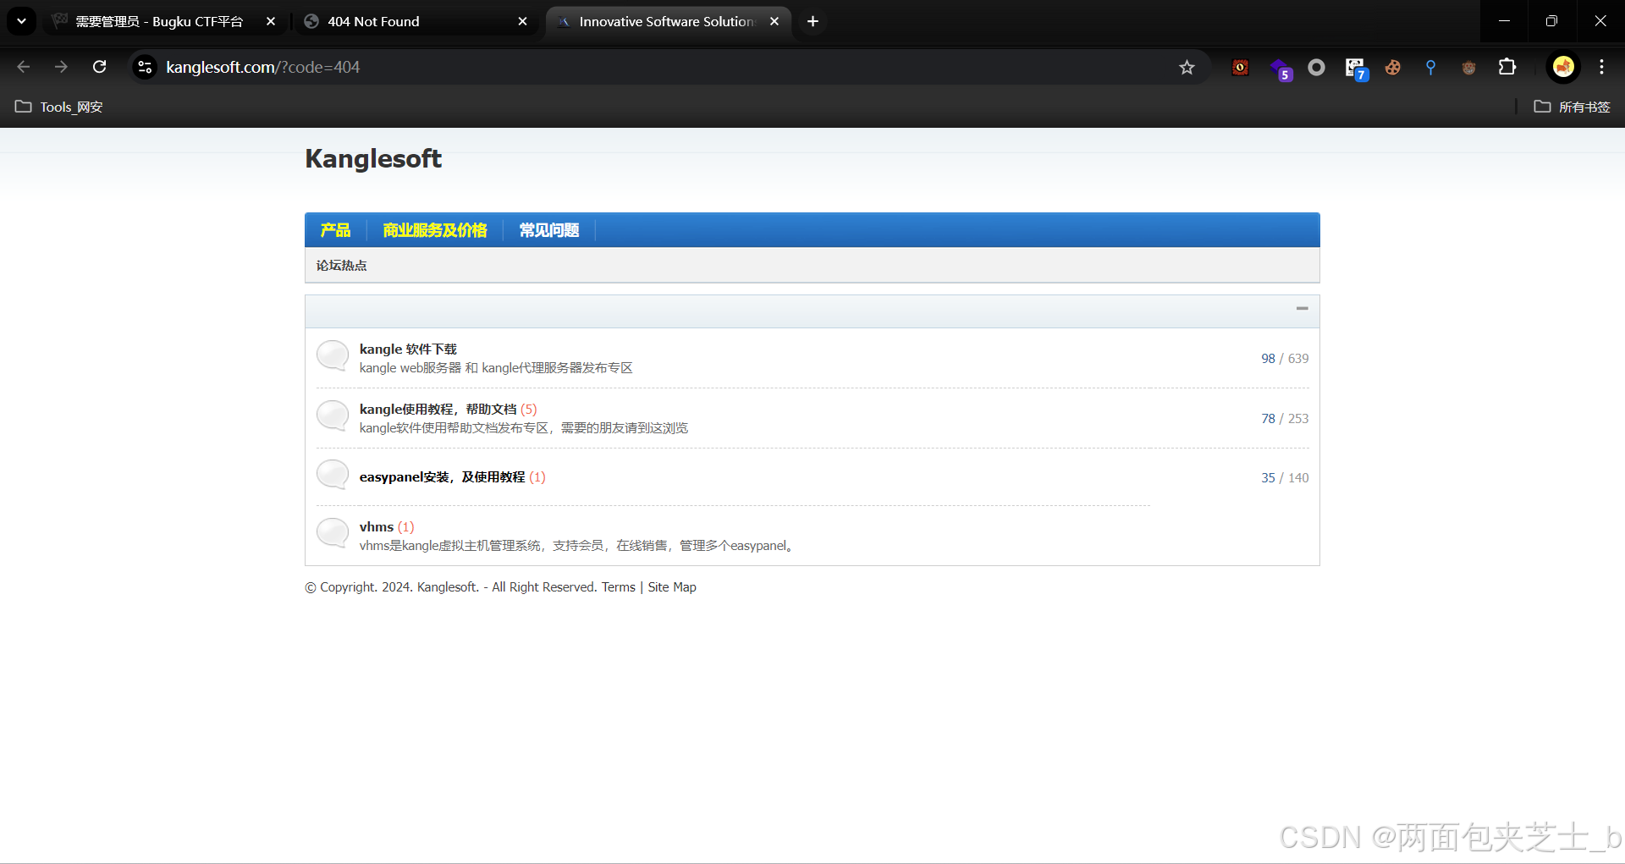This screenshot has height=864, width=1625.
Task: Open the Chrome profile avatar
Action: pos(1563,67)
